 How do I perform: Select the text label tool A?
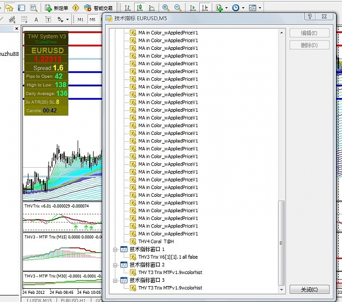point(36,20)
